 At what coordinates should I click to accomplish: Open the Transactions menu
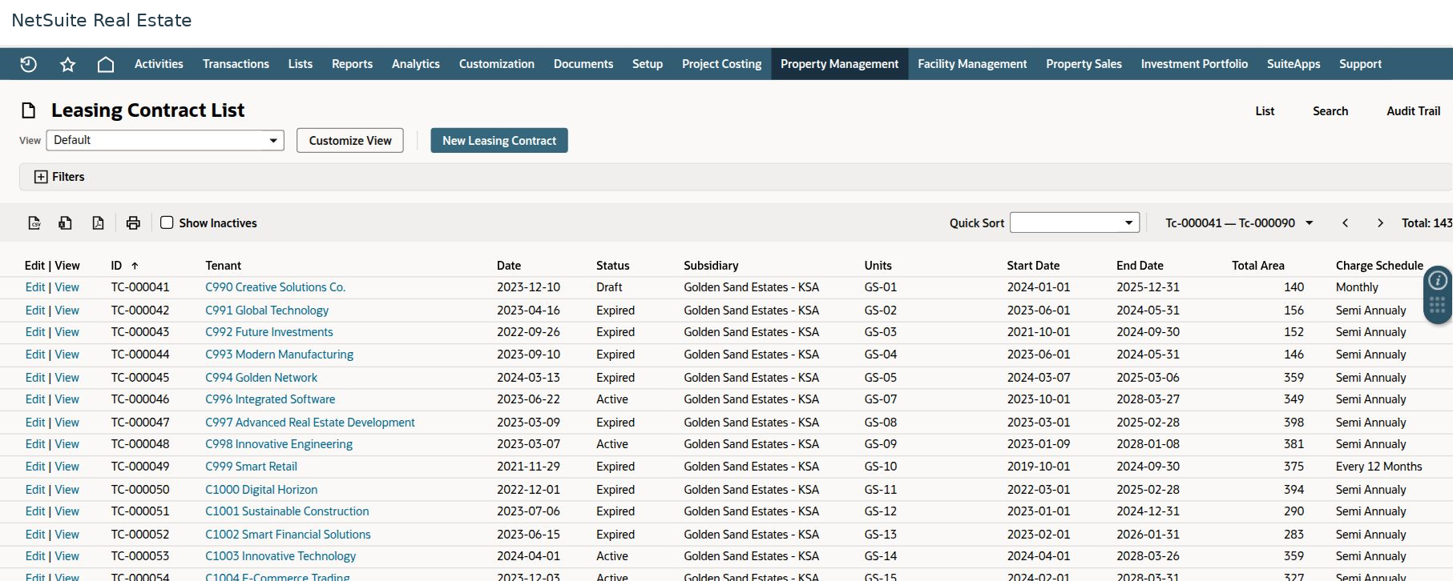236,64
